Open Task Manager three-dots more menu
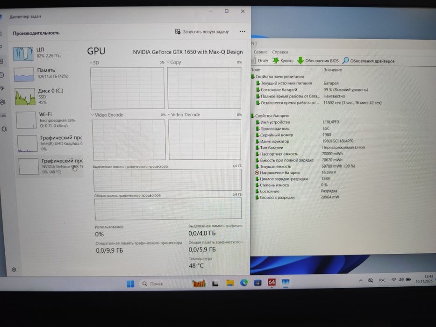The image size is (436, 327). pos(242,31)
